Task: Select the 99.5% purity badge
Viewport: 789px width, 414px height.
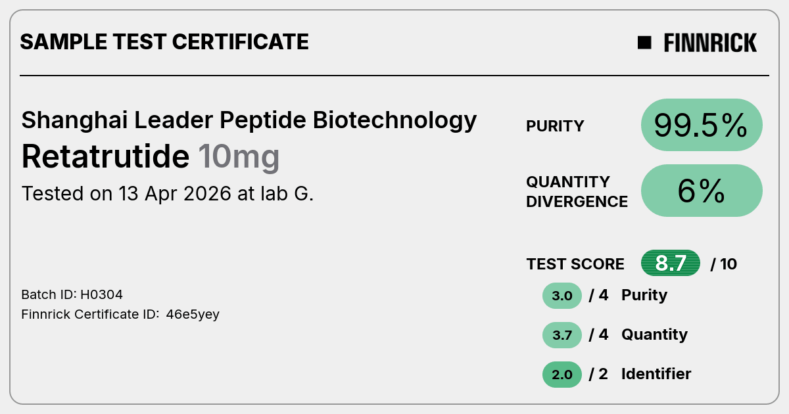Action: click(702, 125)
